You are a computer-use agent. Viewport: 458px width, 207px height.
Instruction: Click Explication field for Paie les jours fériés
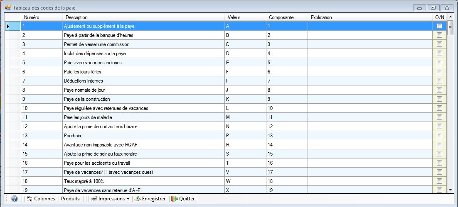tap(370, 72)
